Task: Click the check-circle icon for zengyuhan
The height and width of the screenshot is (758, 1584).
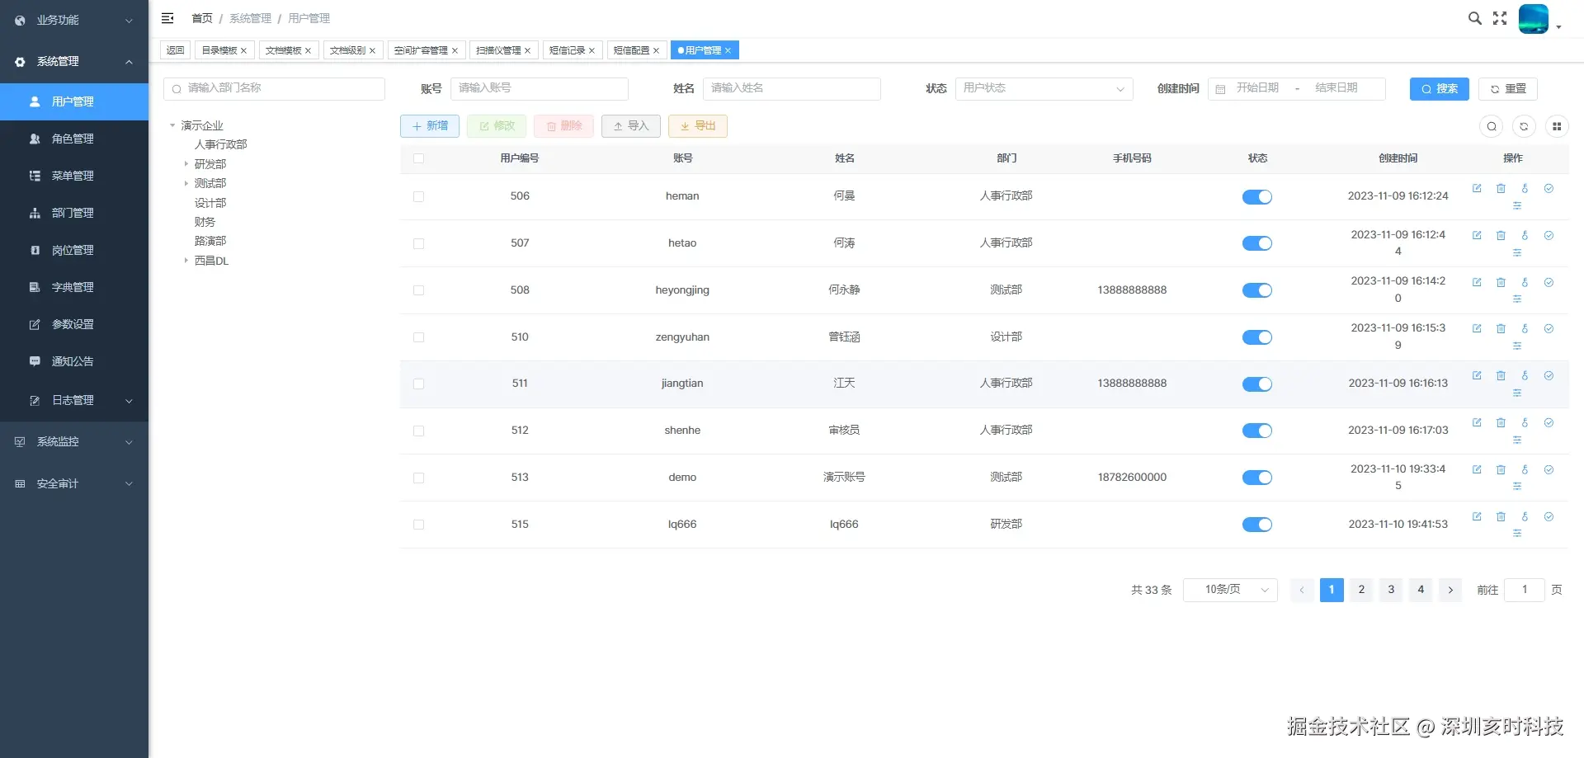Action: [x=1549, y=328]
